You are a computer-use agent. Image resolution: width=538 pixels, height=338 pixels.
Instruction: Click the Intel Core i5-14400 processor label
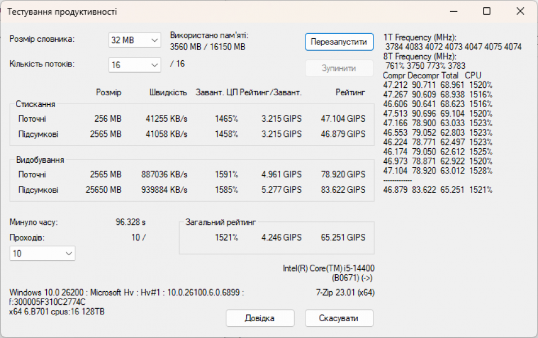point(328,268)
